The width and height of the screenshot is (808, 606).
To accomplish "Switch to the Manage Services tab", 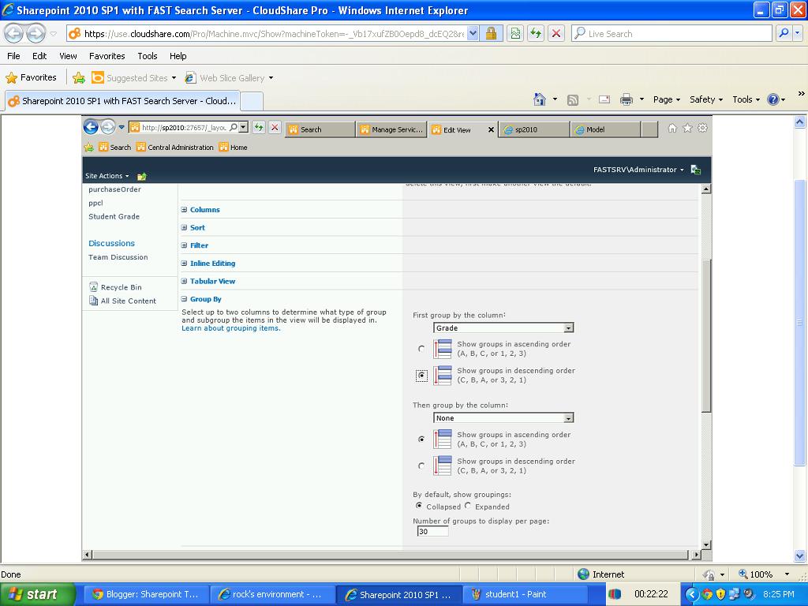I will pyautogui.click(x=392, y=128).
